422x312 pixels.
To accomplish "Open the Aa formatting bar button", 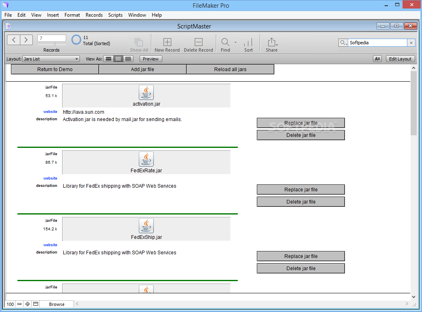I will 377,59.
